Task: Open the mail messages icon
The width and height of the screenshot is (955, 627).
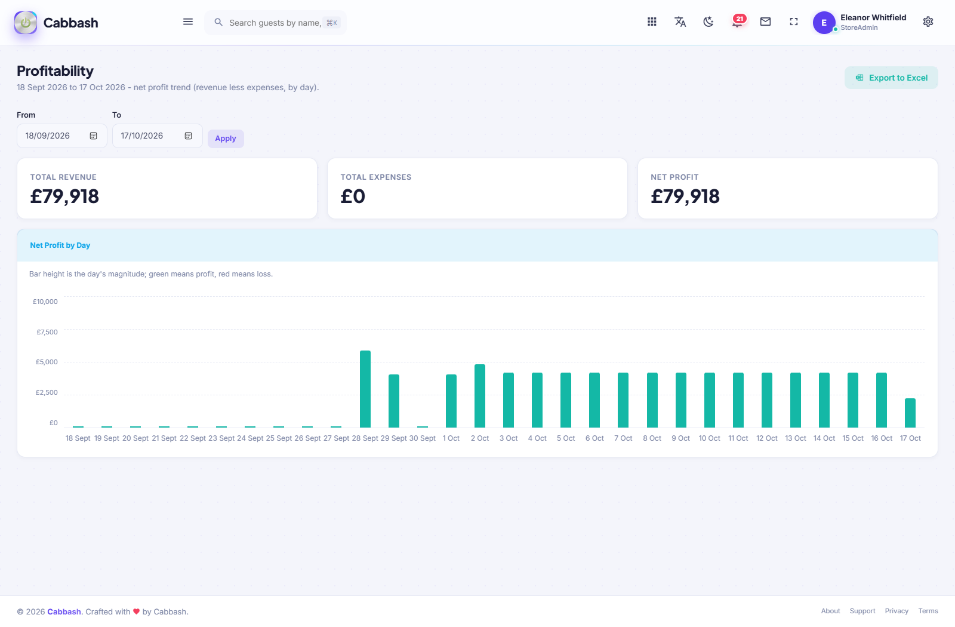Action: (765, 22)
